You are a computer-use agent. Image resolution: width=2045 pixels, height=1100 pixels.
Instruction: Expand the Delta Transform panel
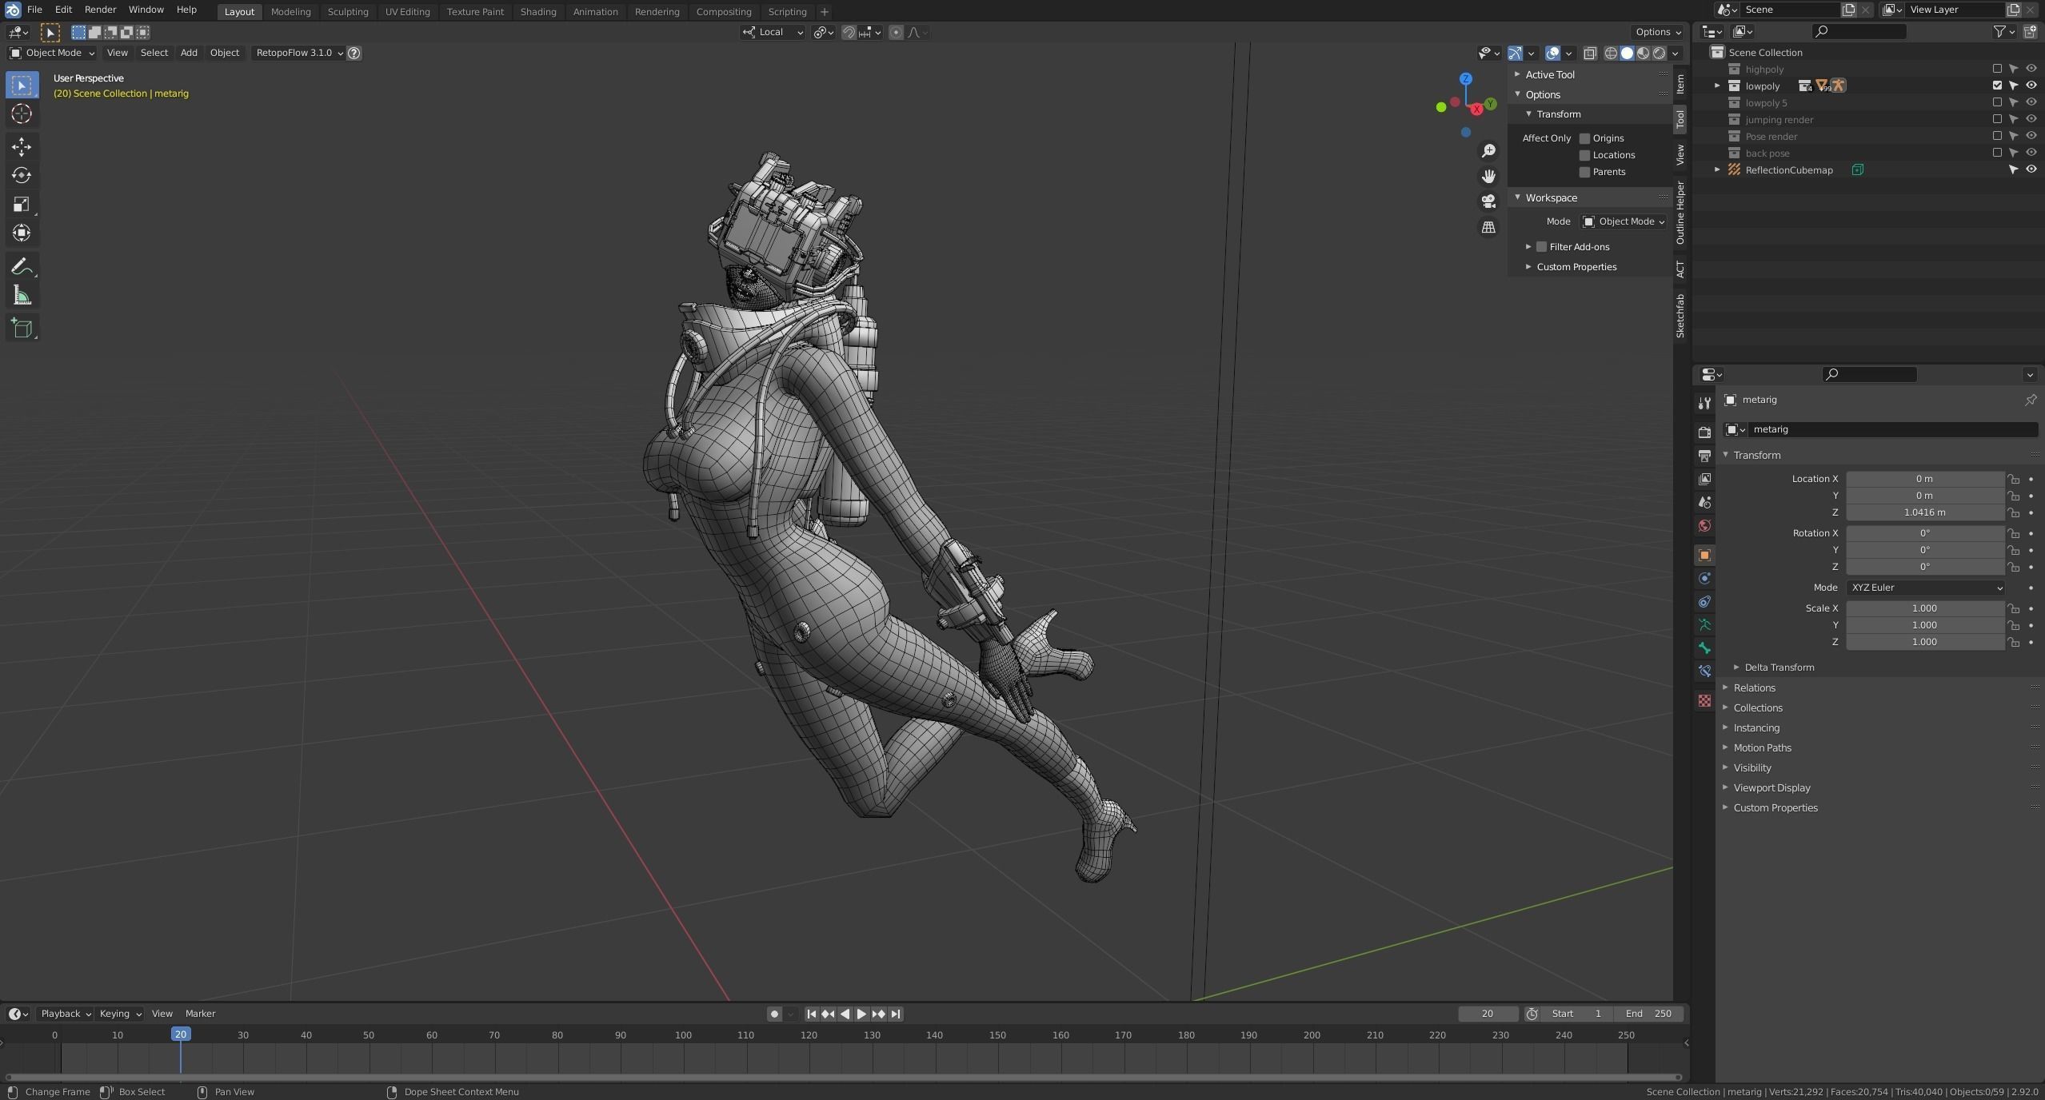(x=1778, y=668)
